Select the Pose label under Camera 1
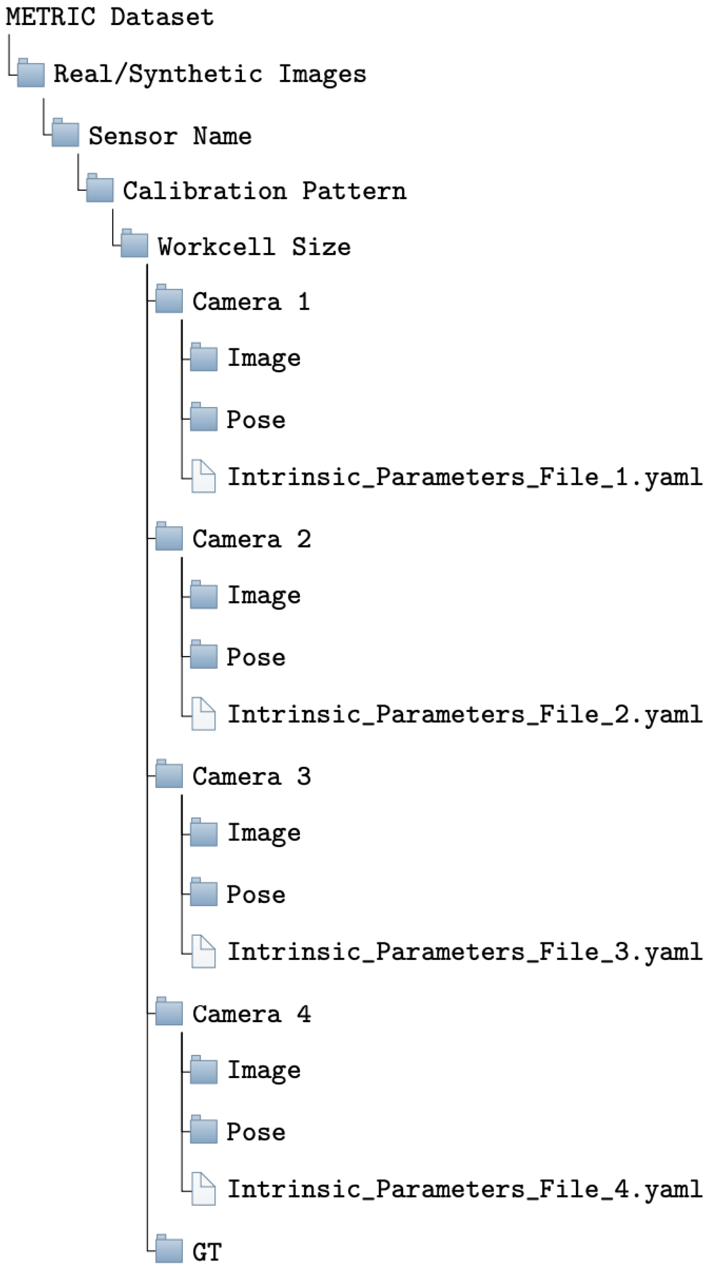This screenshot has height=1273, width=709. (256, 420)
